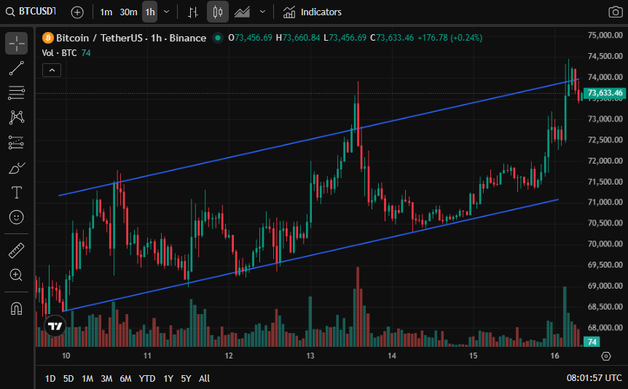Activate the zoom in tool
This screenshot has height=389, width=628.
[x=17, y=275]
